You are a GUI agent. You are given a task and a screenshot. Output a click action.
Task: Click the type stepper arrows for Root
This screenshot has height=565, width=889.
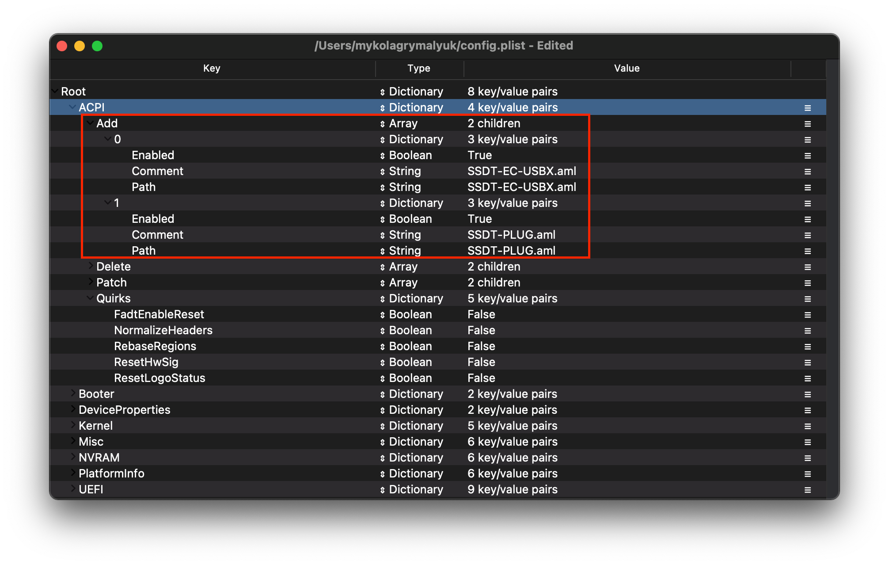pos(383,92)
